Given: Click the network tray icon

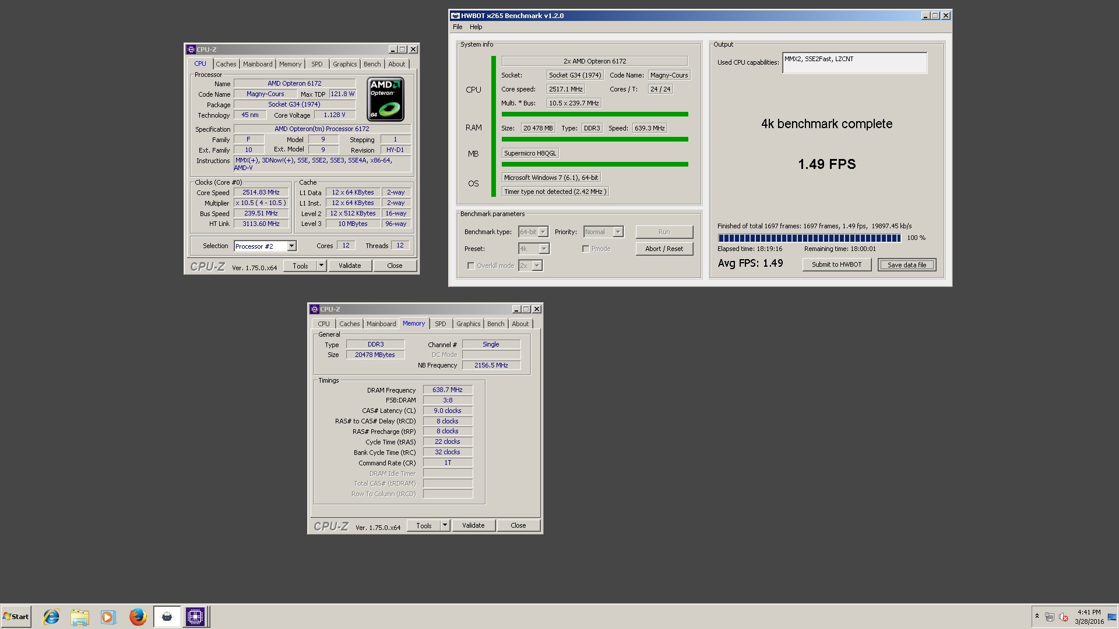Looking at the screenshot, I should [1050, 617].
